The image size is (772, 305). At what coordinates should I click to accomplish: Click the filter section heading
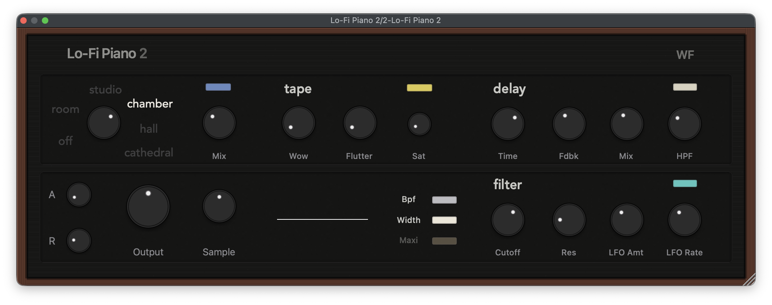coord(508,185)
